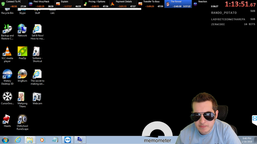This screenshot has height=144, width=257.
Task: Open Mahjong Titans game icon
Action: click(22, 100)
